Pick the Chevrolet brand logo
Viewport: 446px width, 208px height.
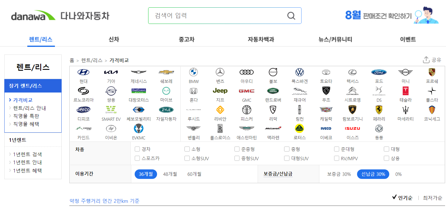click(x=166, y=72)
